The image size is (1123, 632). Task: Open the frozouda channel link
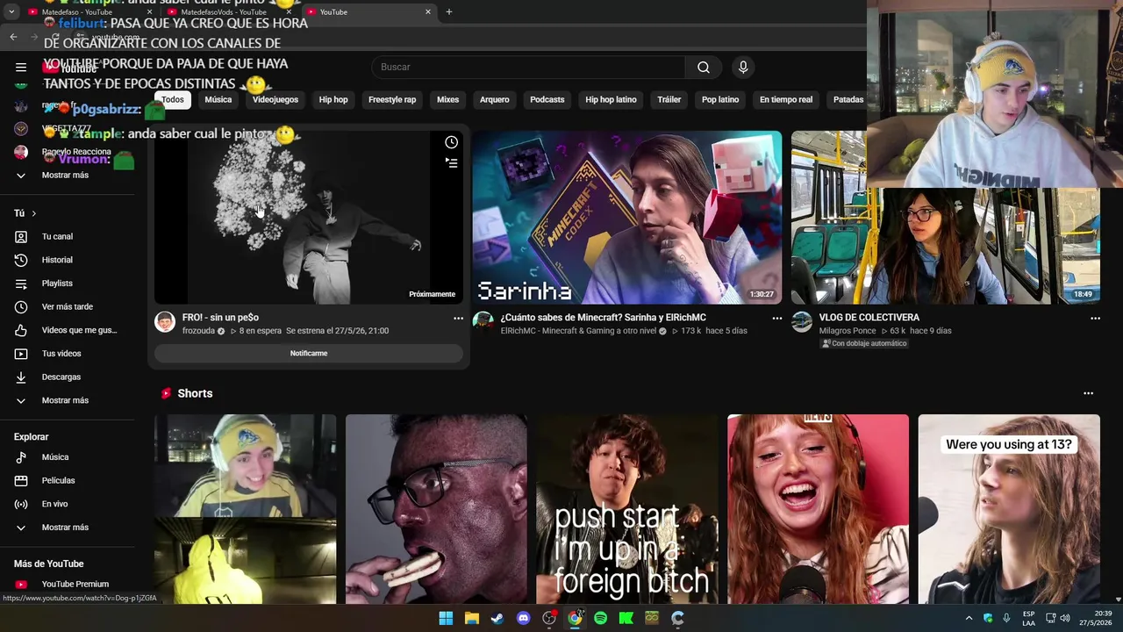(x=199, y=331)
